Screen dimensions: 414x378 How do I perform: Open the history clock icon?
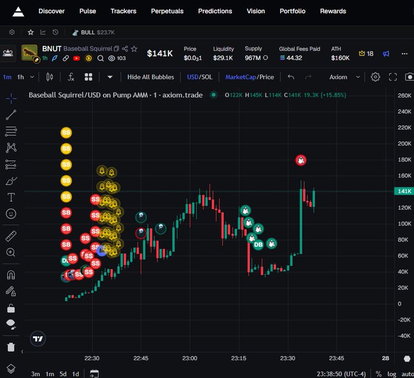(x=55, y=32)
